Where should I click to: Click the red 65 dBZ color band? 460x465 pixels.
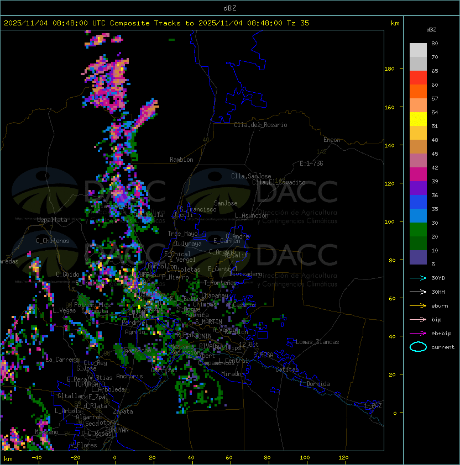pyautogui.click(x=418, y=78)
